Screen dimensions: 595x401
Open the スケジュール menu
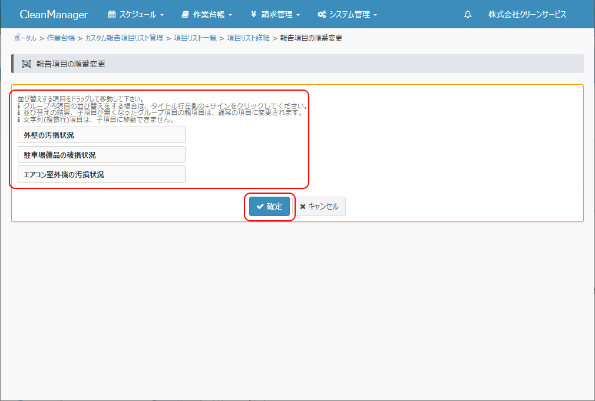point(136,14)
